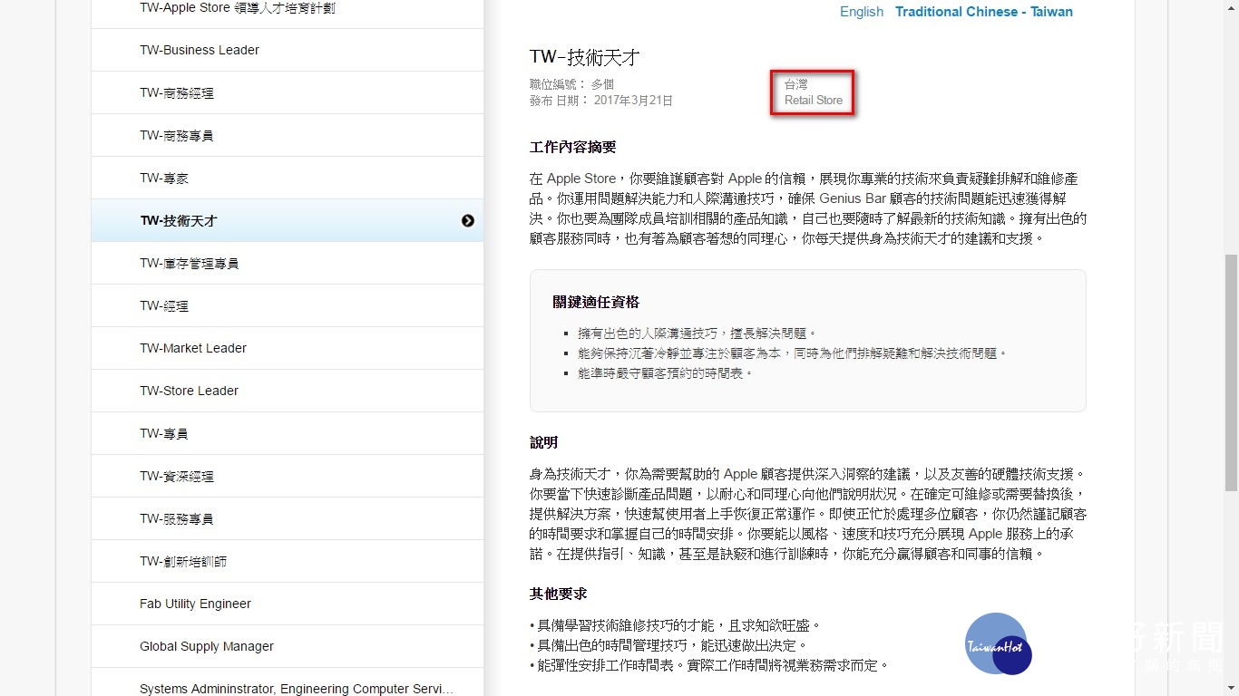Click the 發布日期 2017年3月21日 text
Viewport: 1239px width, 696px height.
point(601,101)
